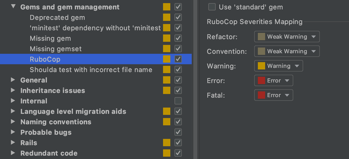Click the severity swatch next to Rails
The width and height of the screenshot is (349, 159).
167,143
